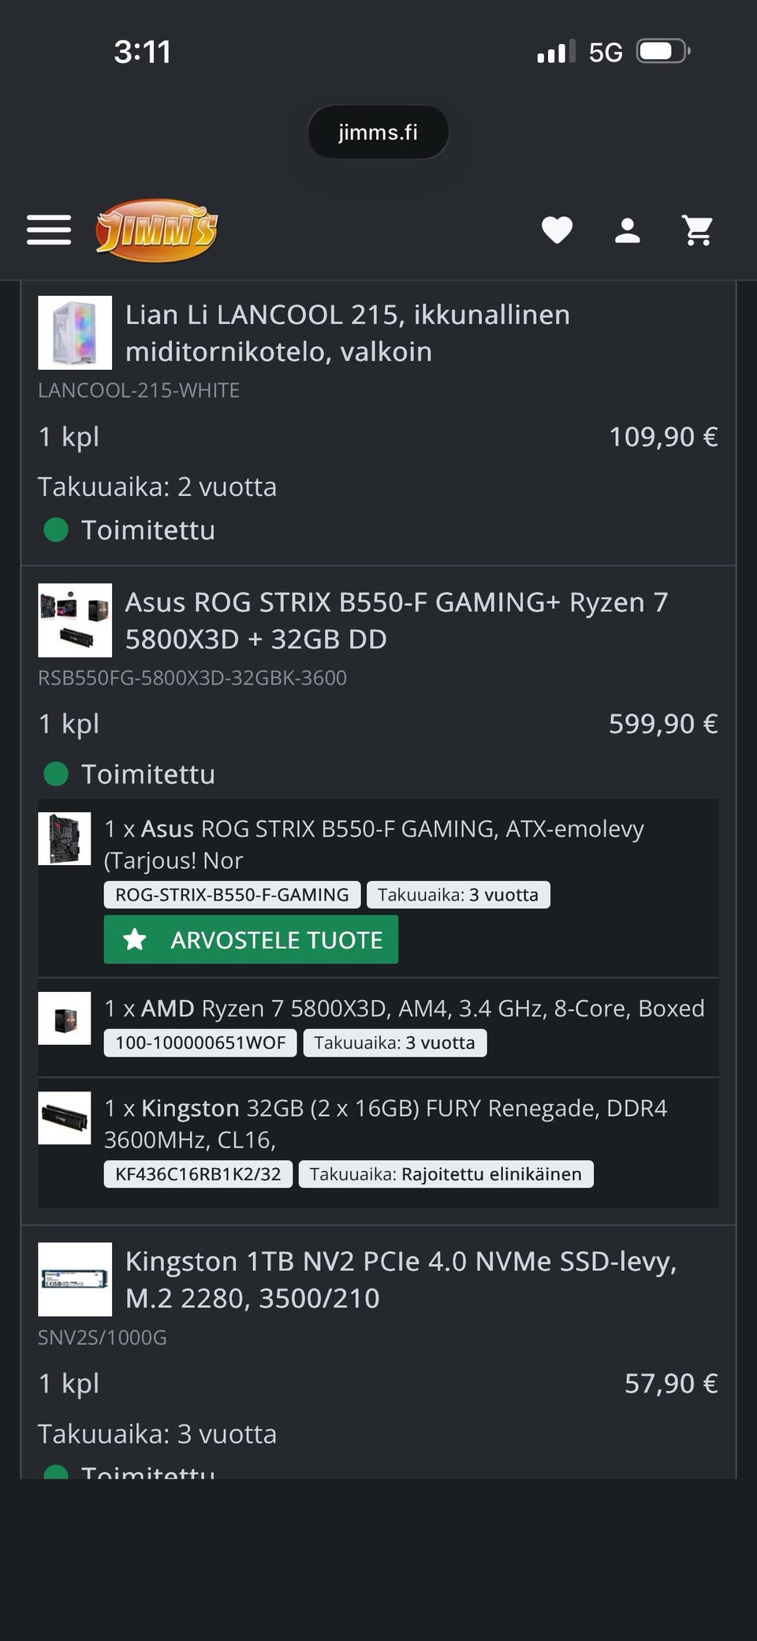Image resolution: width=757 pixels, height=1641 pixels.
Task: Tap the Jimm's logo
Action: 156,230
